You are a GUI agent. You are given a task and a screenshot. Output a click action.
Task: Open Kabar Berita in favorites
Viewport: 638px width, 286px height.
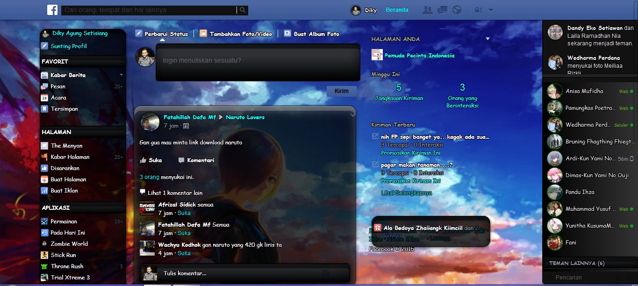coord(68,75)
